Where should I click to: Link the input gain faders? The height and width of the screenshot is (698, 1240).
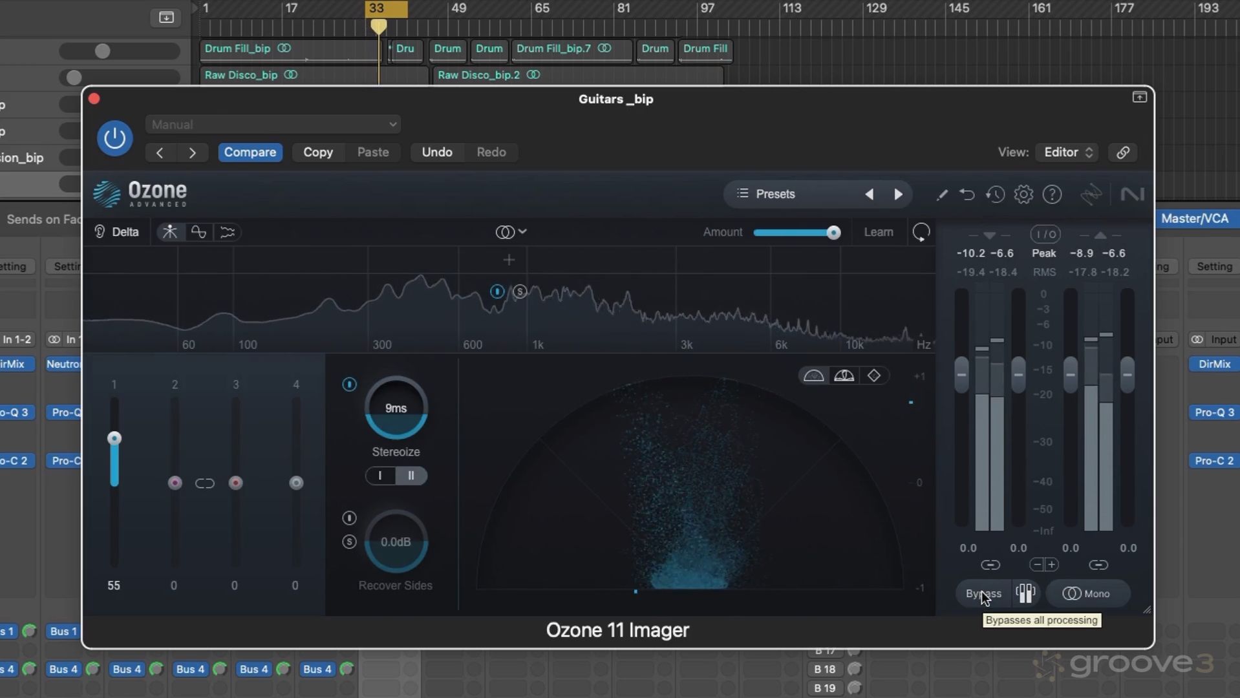pyautogui.click(x=990, y=565)
